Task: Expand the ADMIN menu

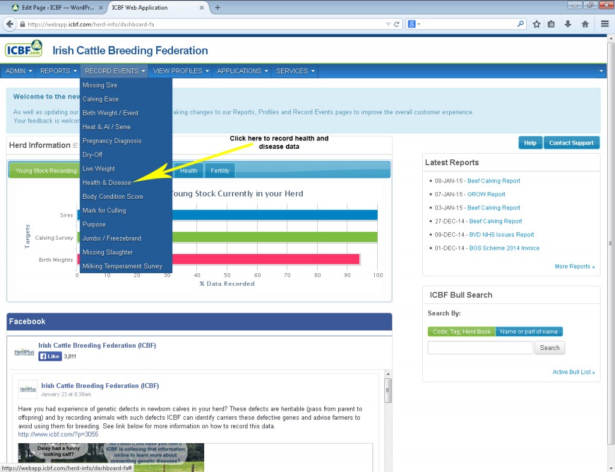Action: [19, 71]
